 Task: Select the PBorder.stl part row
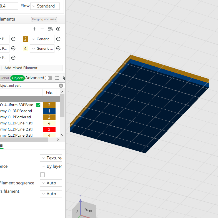(16, 117)
